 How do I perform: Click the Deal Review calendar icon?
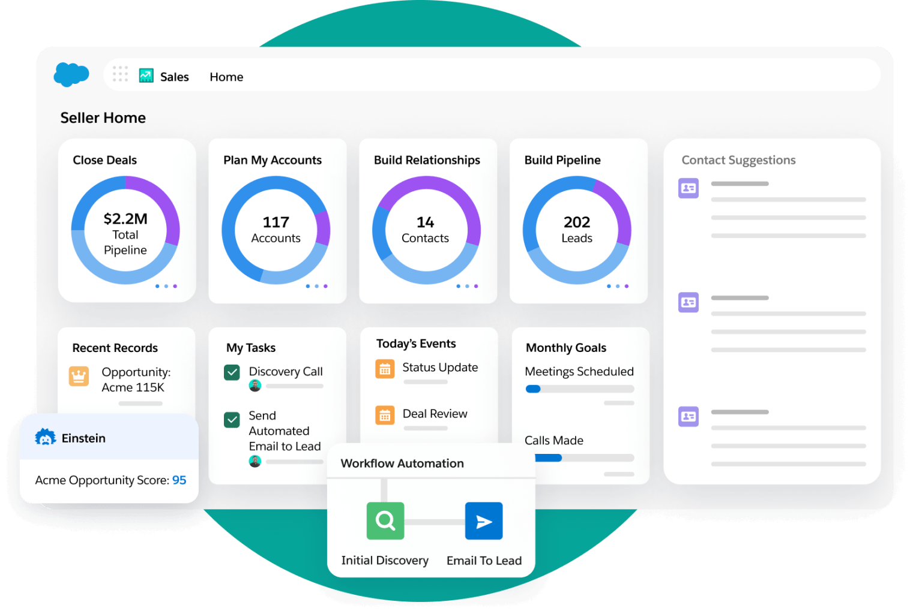(385, 415)
